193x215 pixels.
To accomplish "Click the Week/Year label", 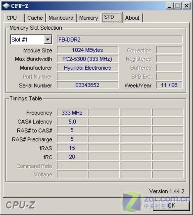I will 138,86.
